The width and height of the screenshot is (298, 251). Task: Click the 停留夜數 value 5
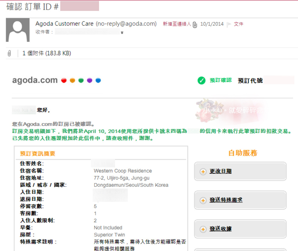pos(95,206)
